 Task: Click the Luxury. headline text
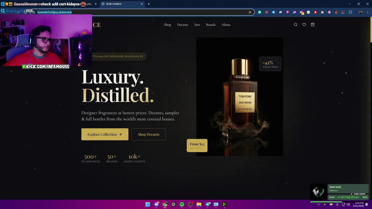(x=112, y=77)
